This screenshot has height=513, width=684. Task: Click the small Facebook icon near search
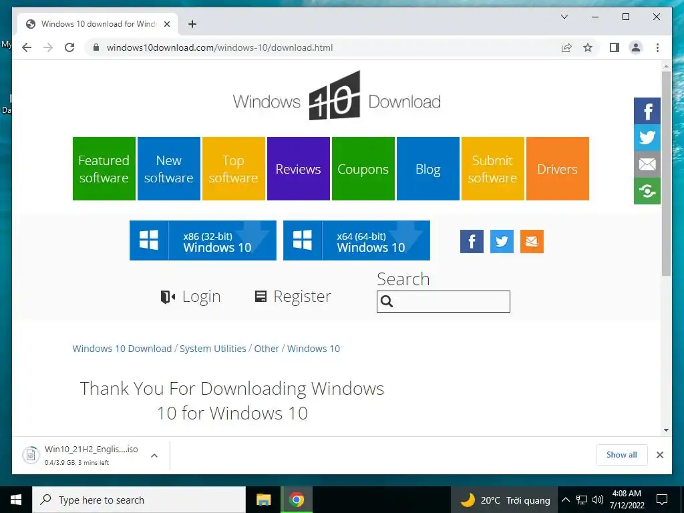(472, 241)
